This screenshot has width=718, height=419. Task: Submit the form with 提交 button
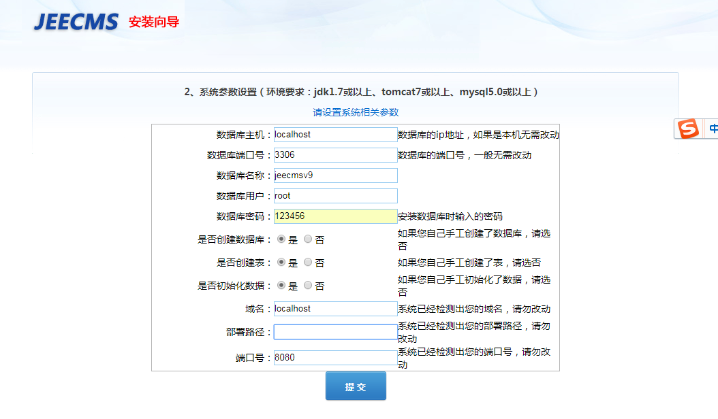(x=356, y=386)
